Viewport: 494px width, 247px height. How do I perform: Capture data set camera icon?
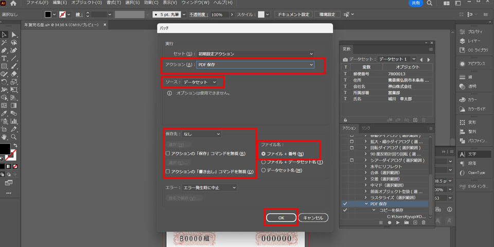pos(346,59)
